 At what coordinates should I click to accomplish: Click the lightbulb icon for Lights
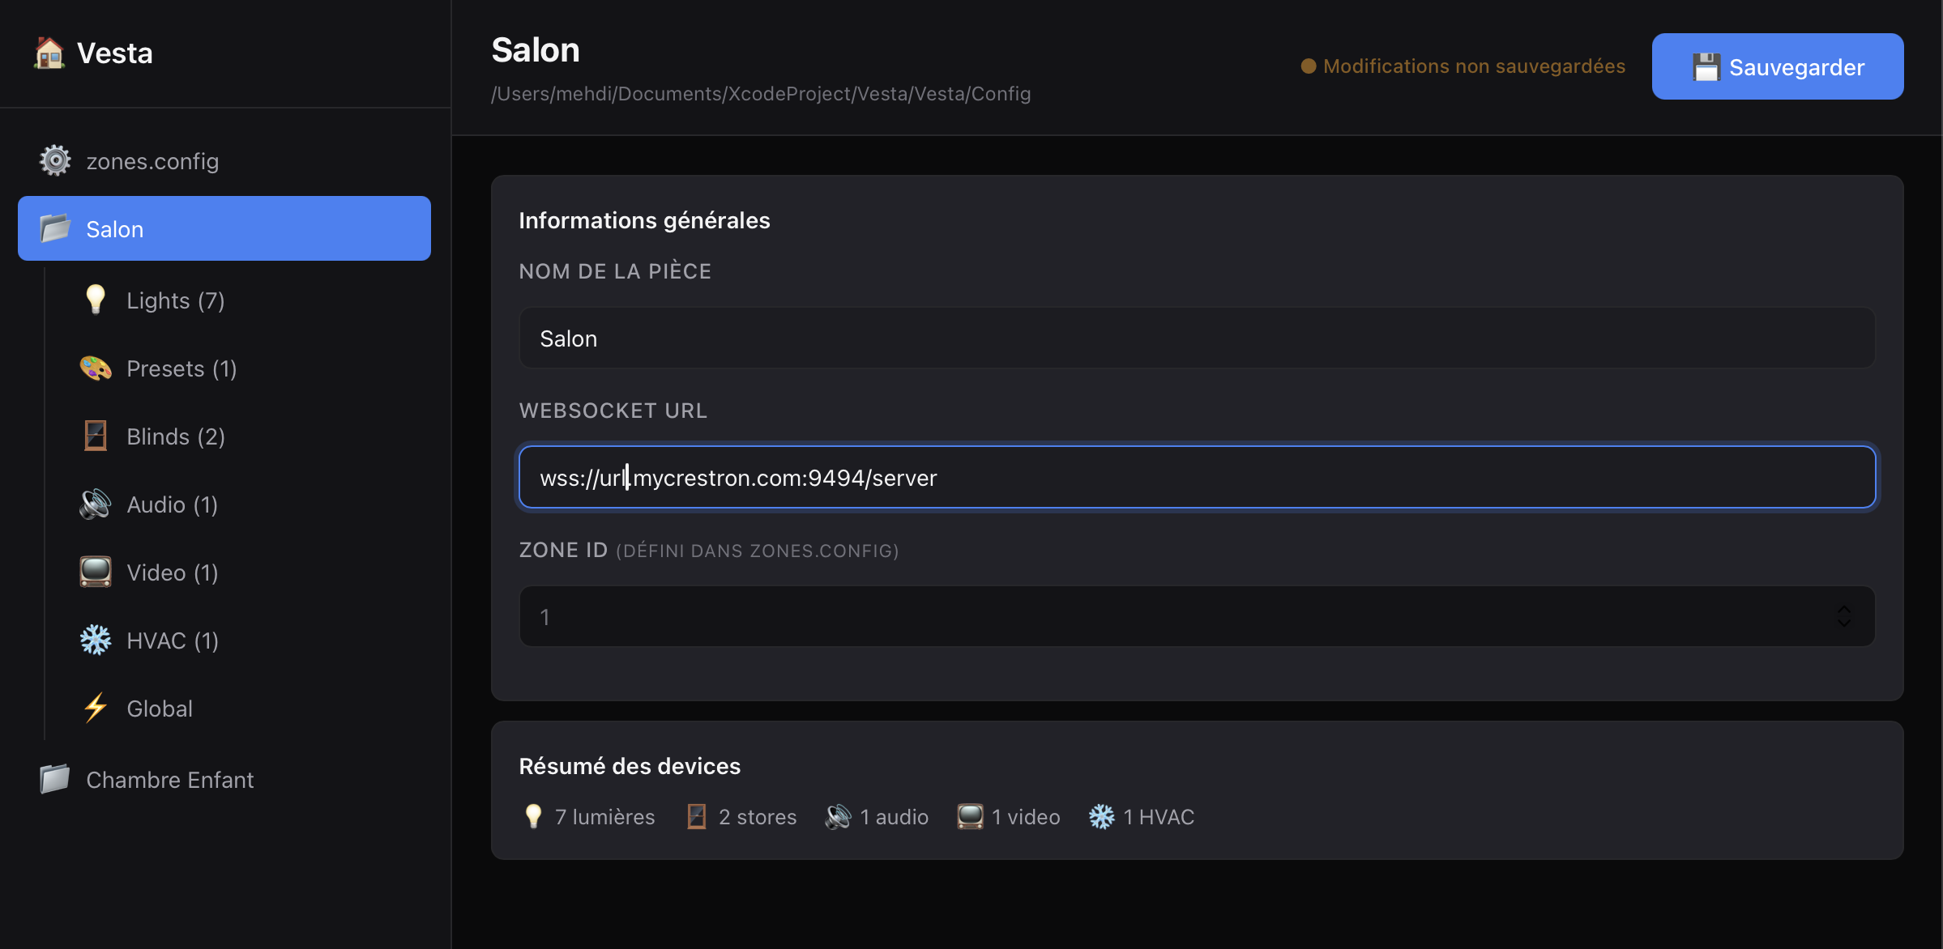click(x=96, y=299)
